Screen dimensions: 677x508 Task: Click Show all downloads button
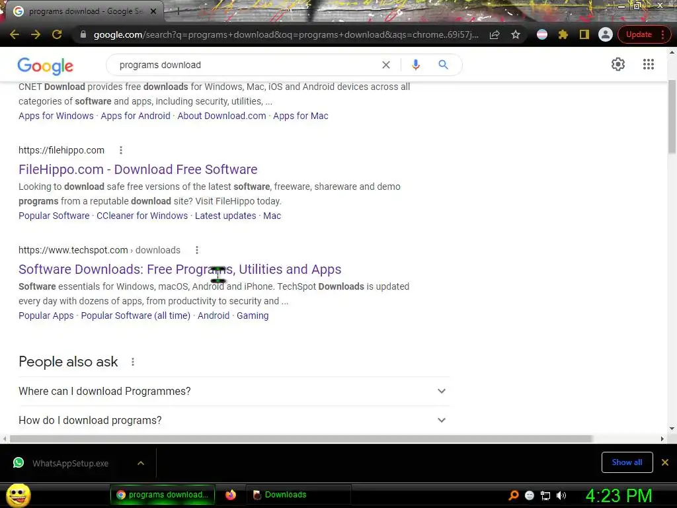(x=627, y=462)
